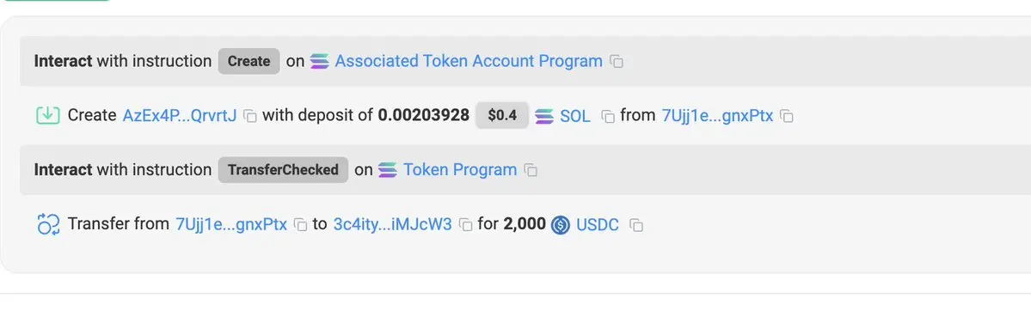
Task: Copy the Associated Token Account Program address
Action: click(616, 62)
